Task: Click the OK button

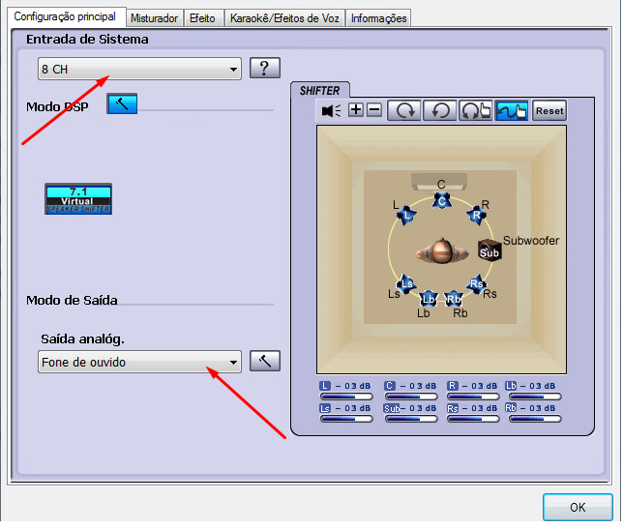Action: [x=577, y=507]
